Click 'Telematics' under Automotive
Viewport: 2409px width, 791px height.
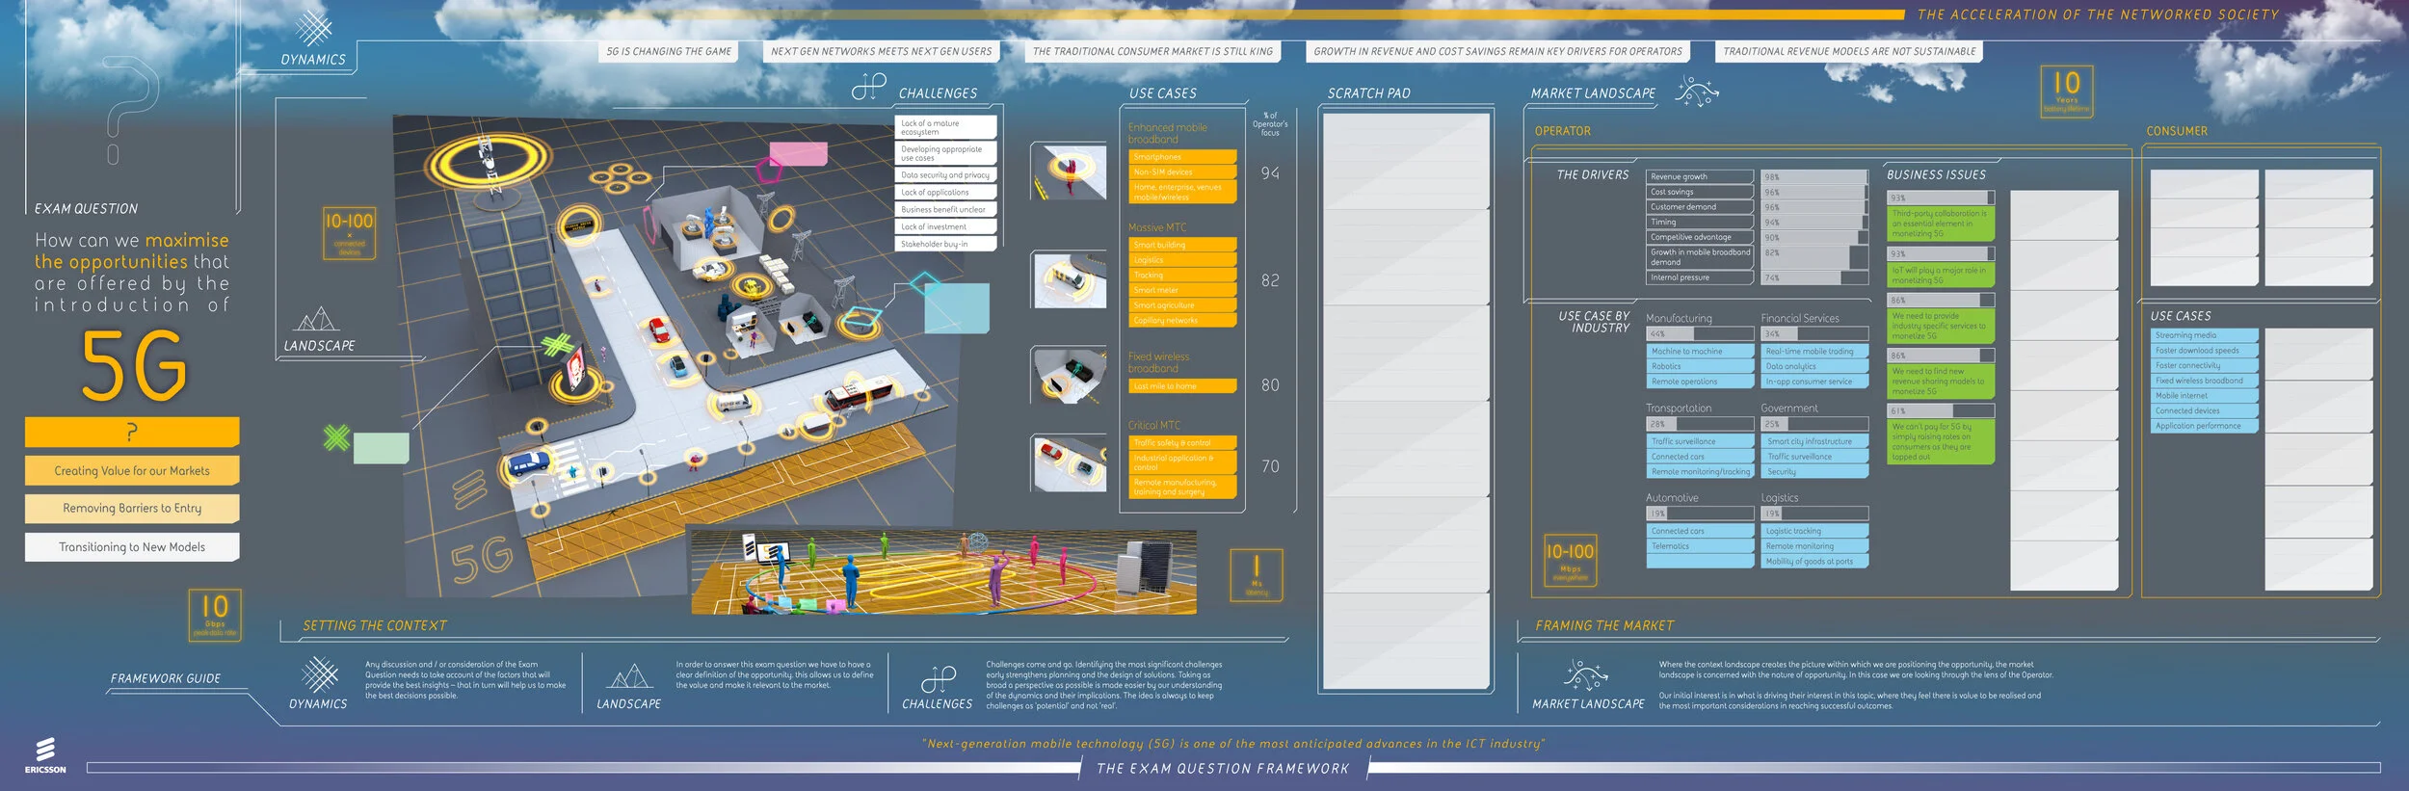click(x=1700, y=546)
